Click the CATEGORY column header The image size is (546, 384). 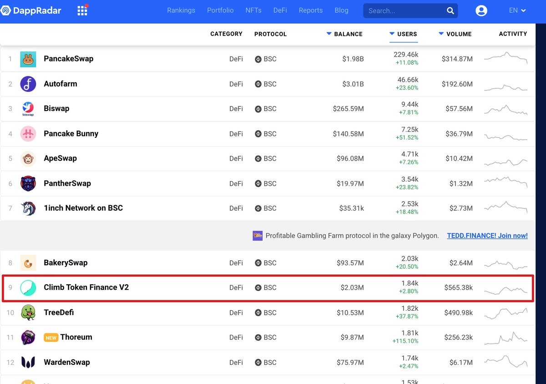[226, 34]
